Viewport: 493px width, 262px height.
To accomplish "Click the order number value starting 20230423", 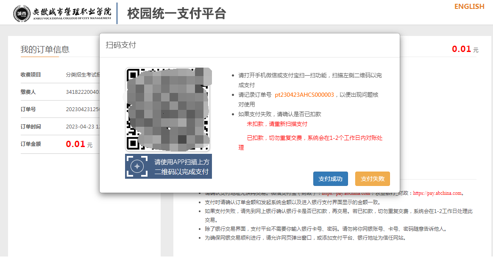I will [83, 109].
